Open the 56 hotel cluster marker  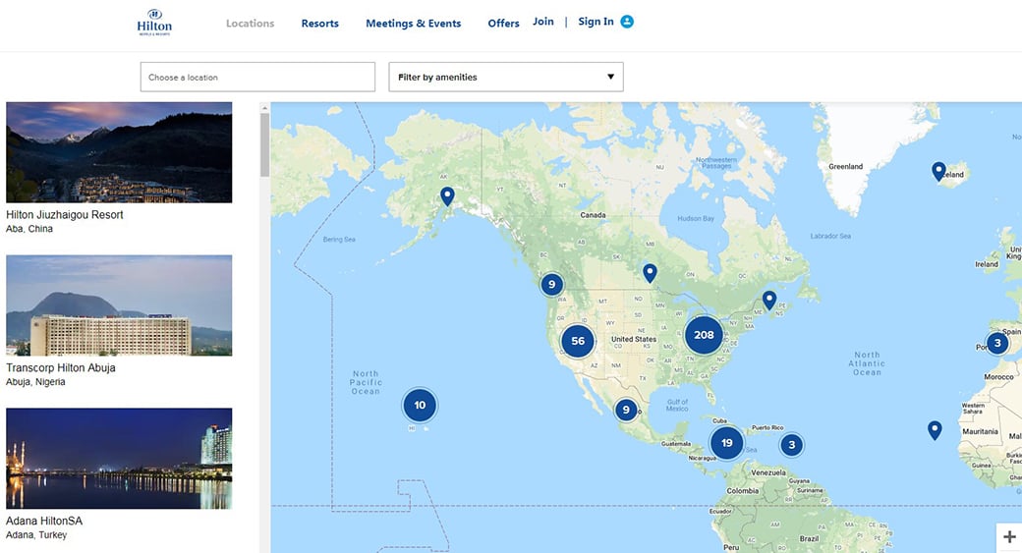[x=578, y=342]
